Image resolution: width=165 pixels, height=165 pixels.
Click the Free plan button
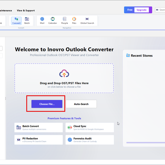pyautogui.click(x=130, y=10)
